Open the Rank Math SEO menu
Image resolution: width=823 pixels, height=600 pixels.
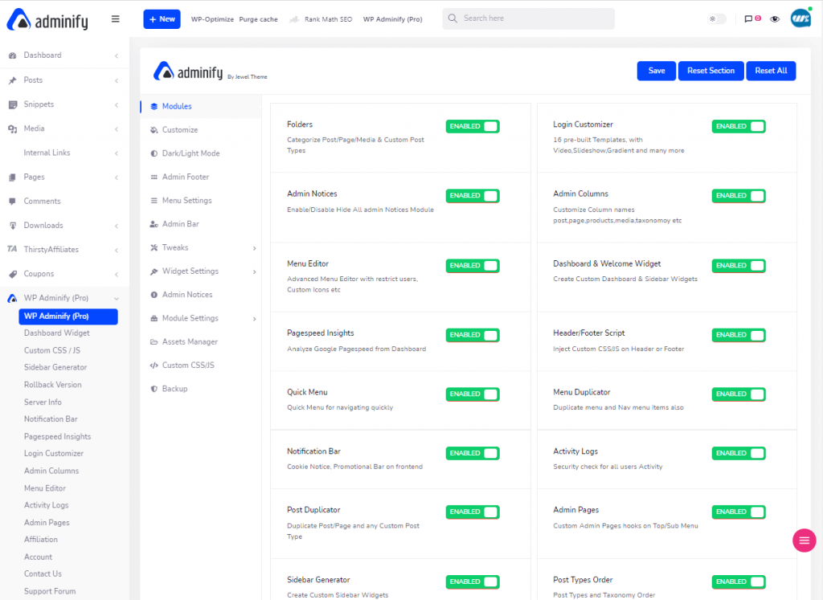click(326, 18)
